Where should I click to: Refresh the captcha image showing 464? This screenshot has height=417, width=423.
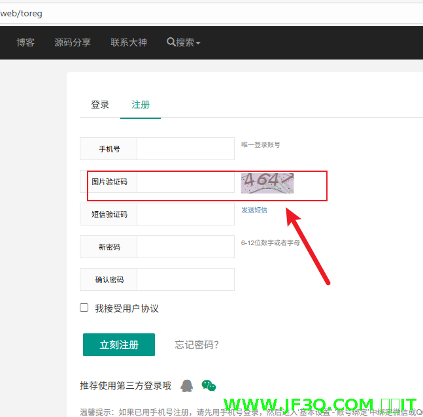(267, 182)
